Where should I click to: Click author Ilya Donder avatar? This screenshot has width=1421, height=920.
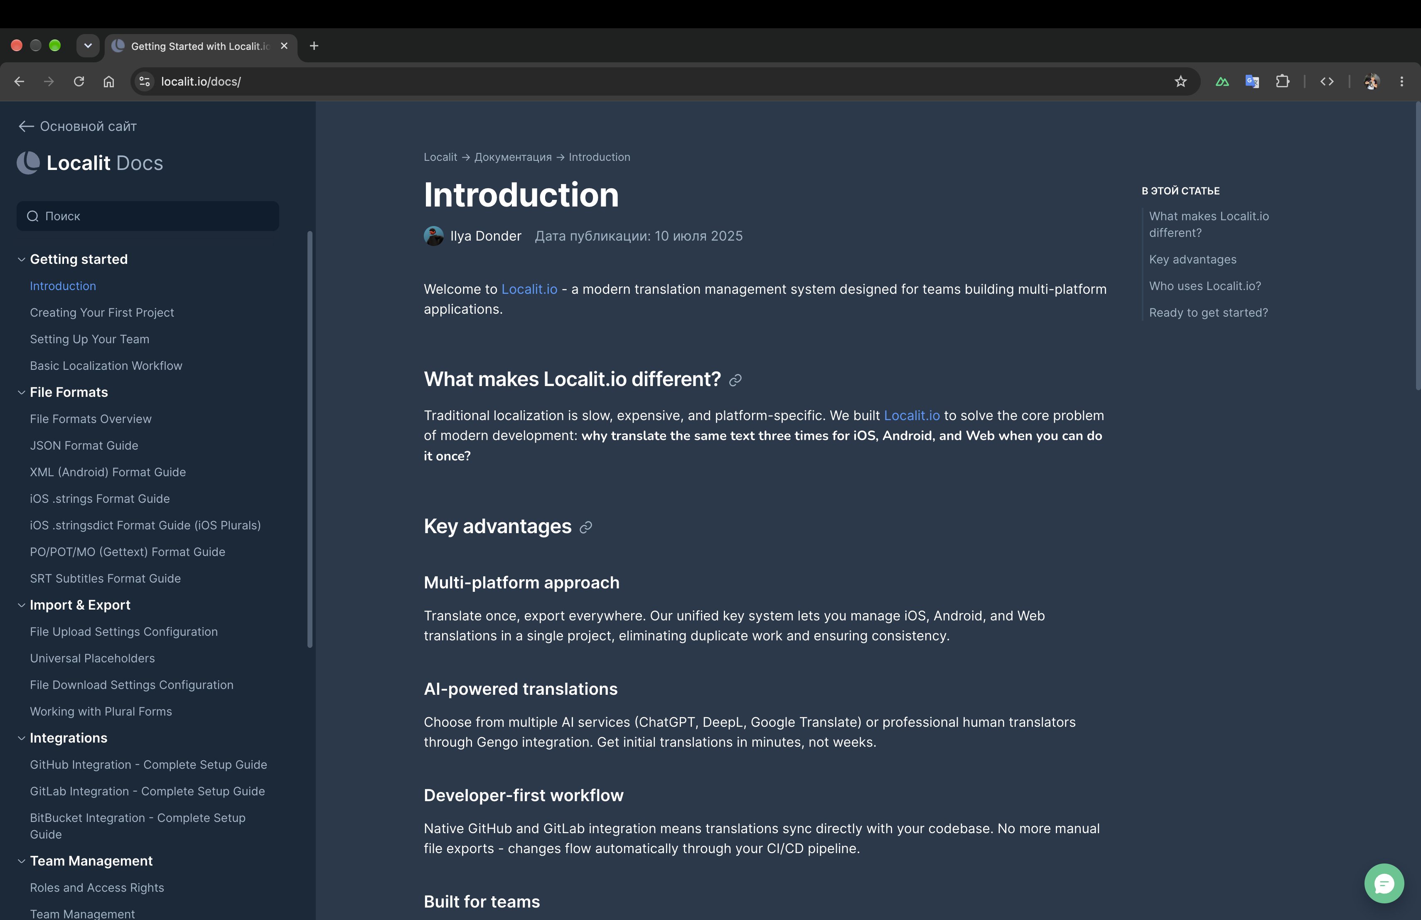point(433,236)
